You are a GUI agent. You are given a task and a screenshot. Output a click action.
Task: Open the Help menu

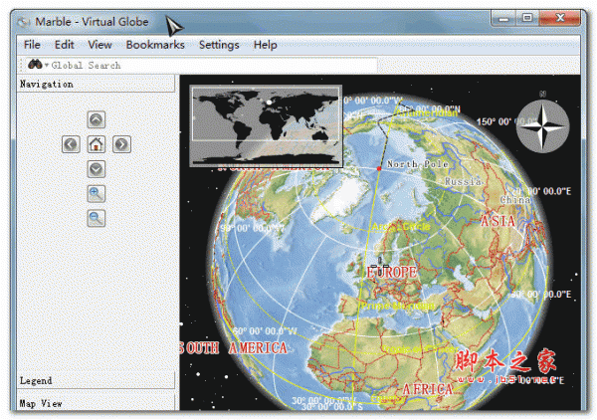click(266, 45)
